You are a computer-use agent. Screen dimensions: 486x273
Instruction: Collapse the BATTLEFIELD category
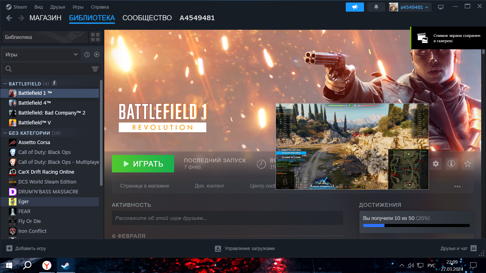5,84
